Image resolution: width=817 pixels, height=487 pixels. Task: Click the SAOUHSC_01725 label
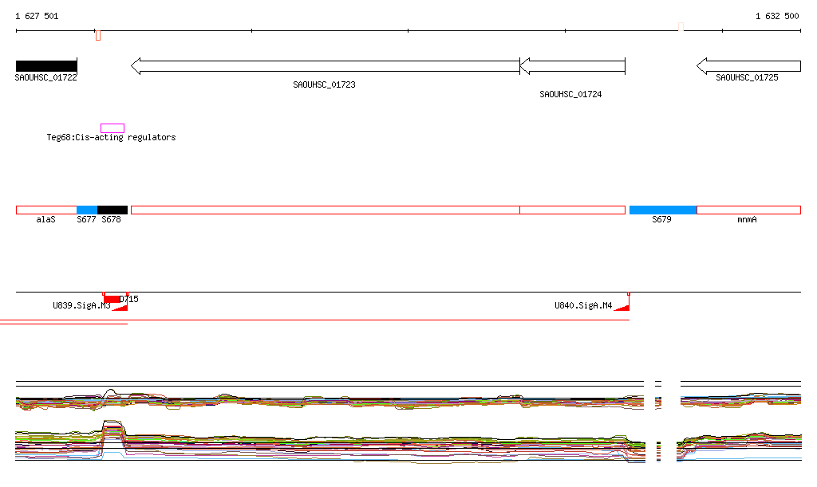(x=747, y=77)
